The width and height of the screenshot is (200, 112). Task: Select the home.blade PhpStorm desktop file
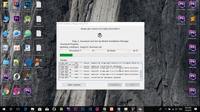[x=182, y=6]
